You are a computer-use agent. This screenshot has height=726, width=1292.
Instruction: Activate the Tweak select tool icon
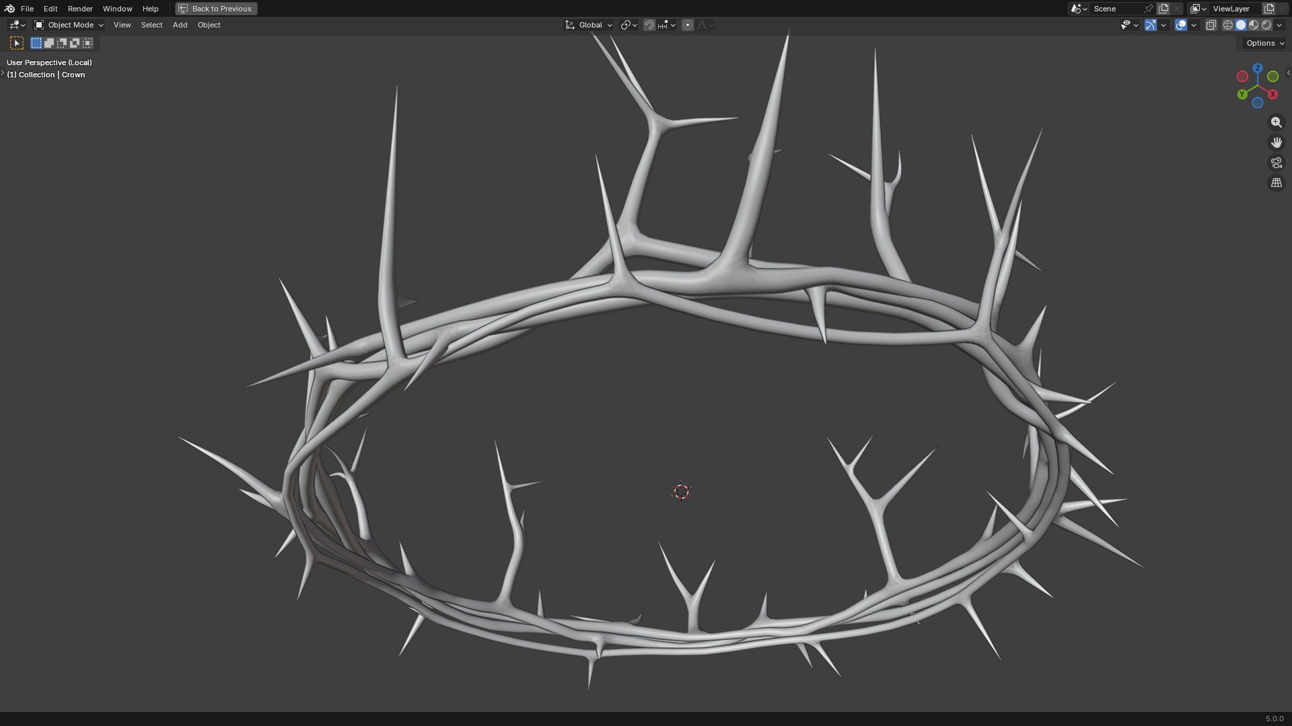click(17, 43)
